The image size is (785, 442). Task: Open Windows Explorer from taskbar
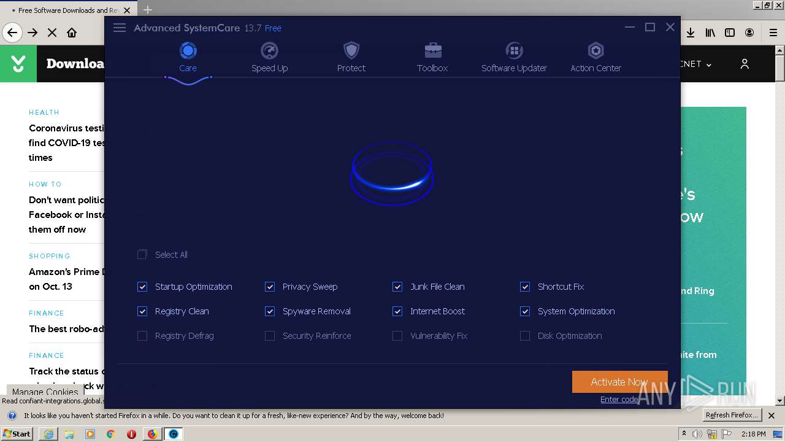click(69, 434)
